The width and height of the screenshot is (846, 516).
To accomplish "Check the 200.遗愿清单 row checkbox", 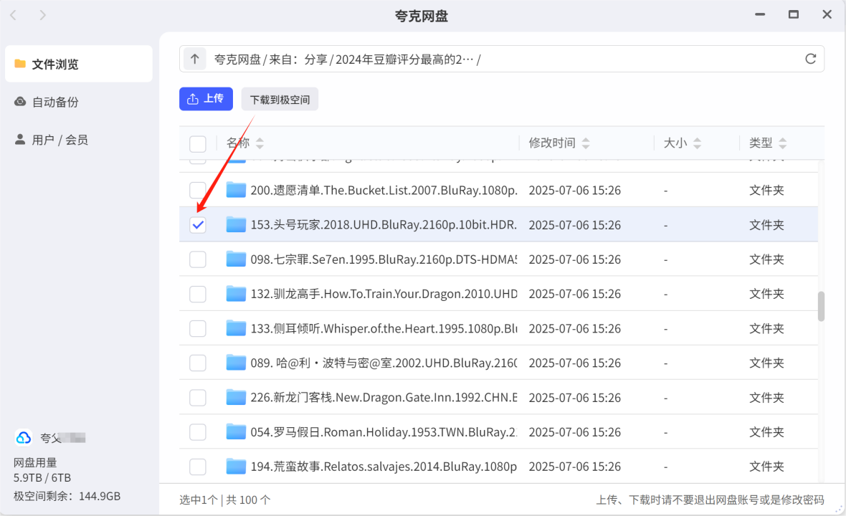I will (198, 190).
